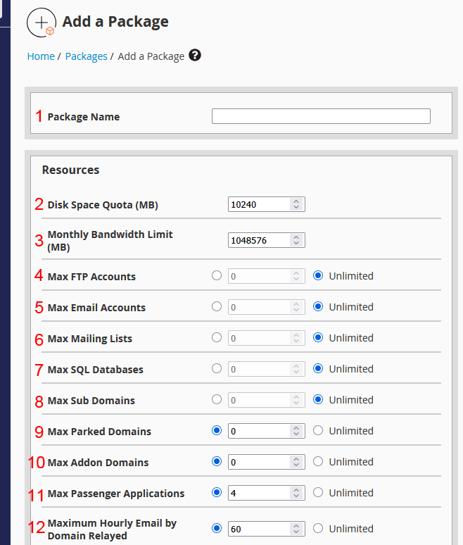This screenshot has height=545, width=463.
Task: Click the Disk Space Quota value field
Action: (258, 204)
